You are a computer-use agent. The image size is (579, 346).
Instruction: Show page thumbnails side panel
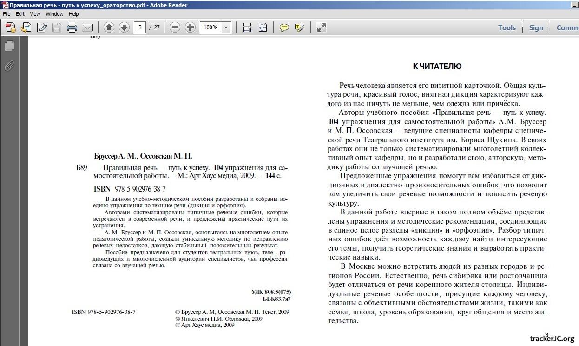pyautogui.click(x=9, y=46)
